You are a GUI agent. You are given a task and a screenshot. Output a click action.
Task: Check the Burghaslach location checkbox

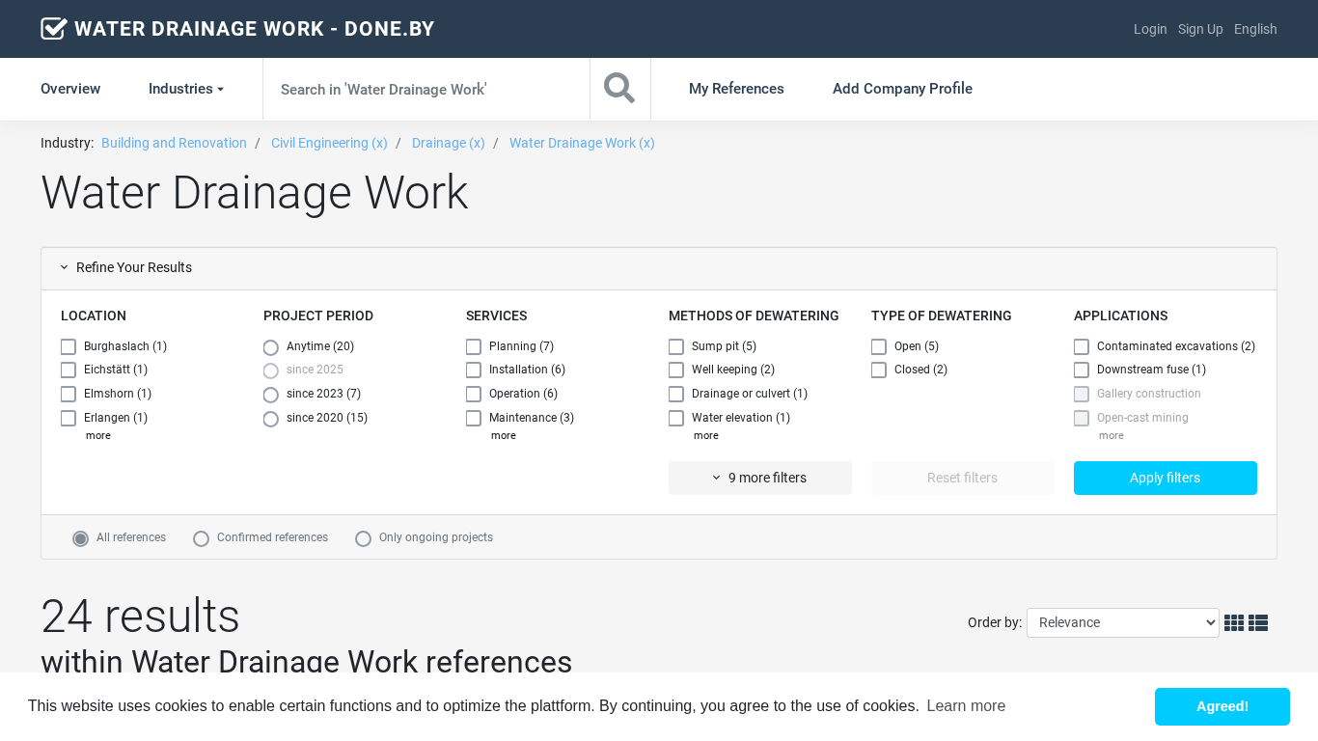coord(69,347)
